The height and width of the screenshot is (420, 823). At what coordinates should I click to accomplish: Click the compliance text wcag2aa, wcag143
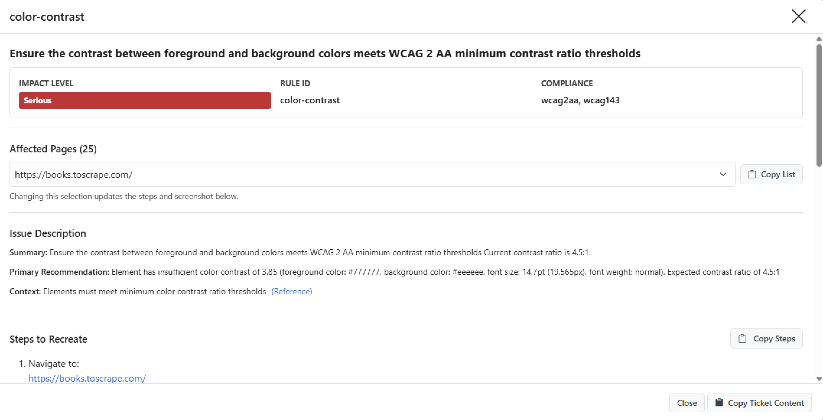click(x=580, y=100)
